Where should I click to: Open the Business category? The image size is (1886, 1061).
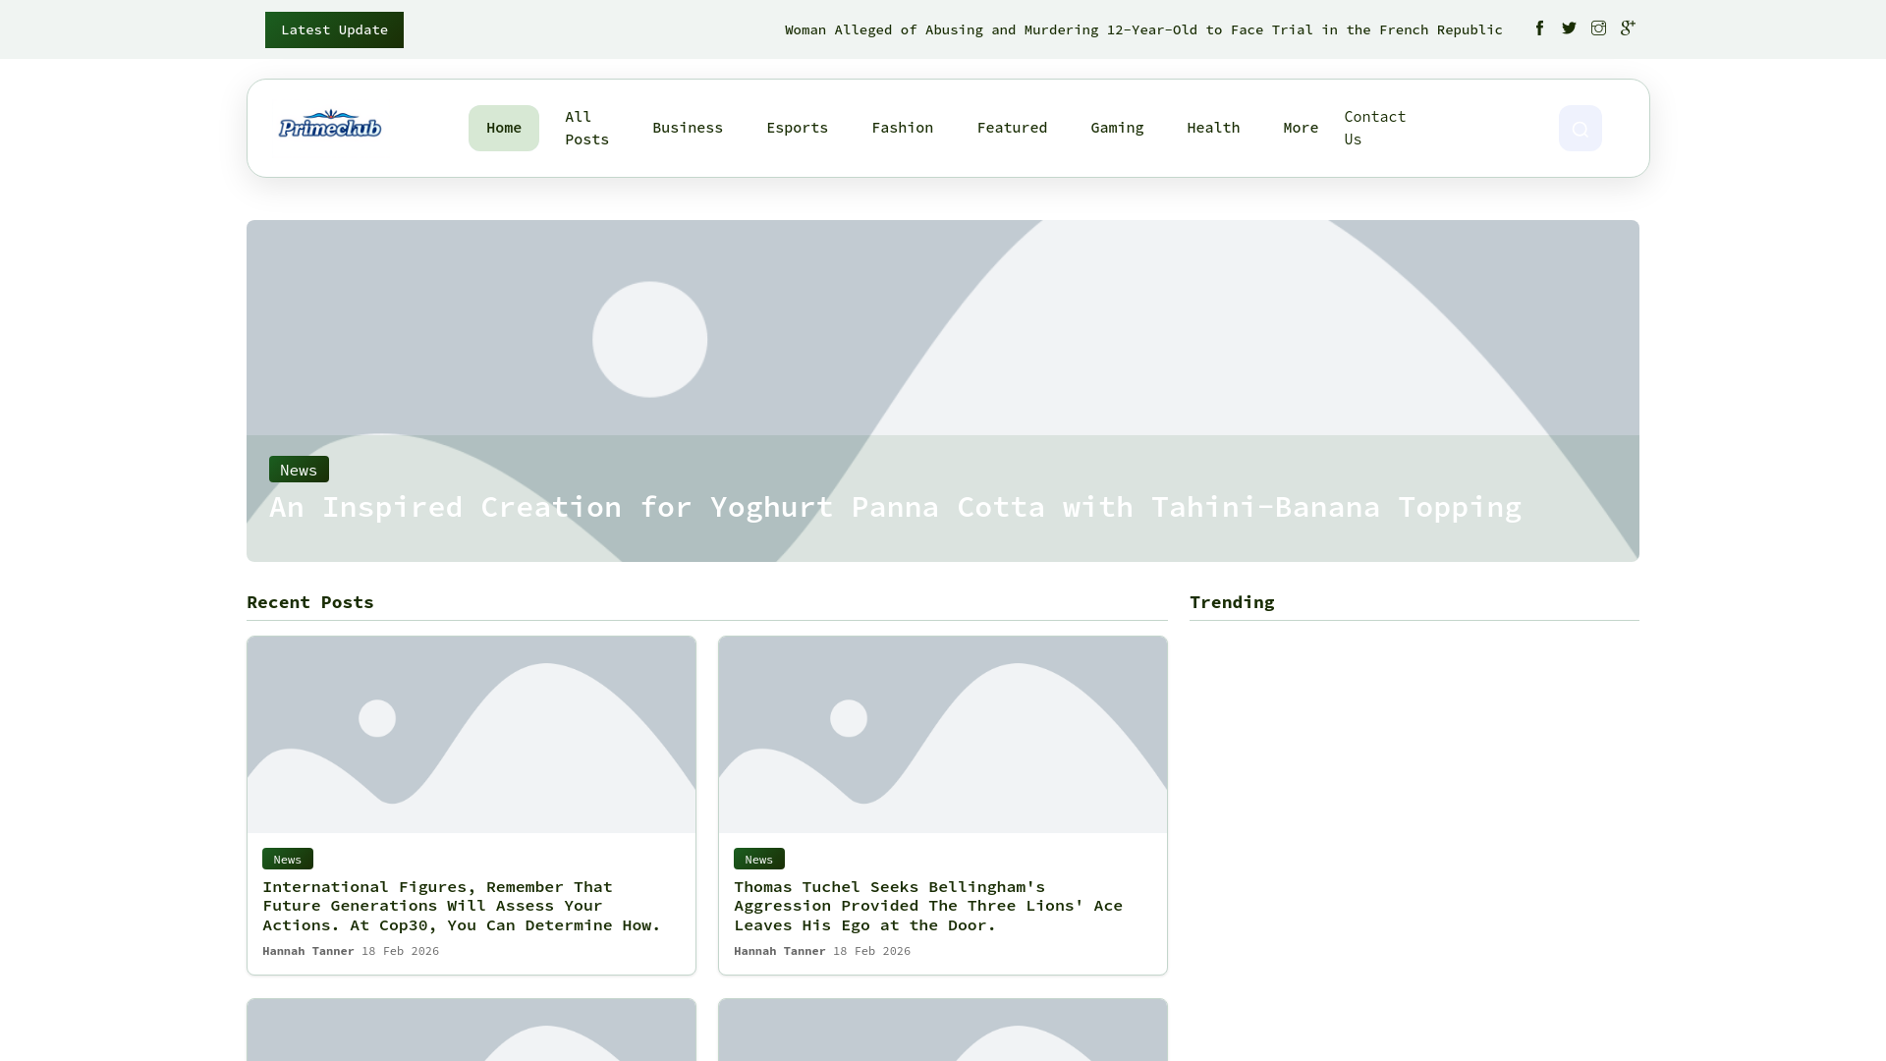point(687,128)
